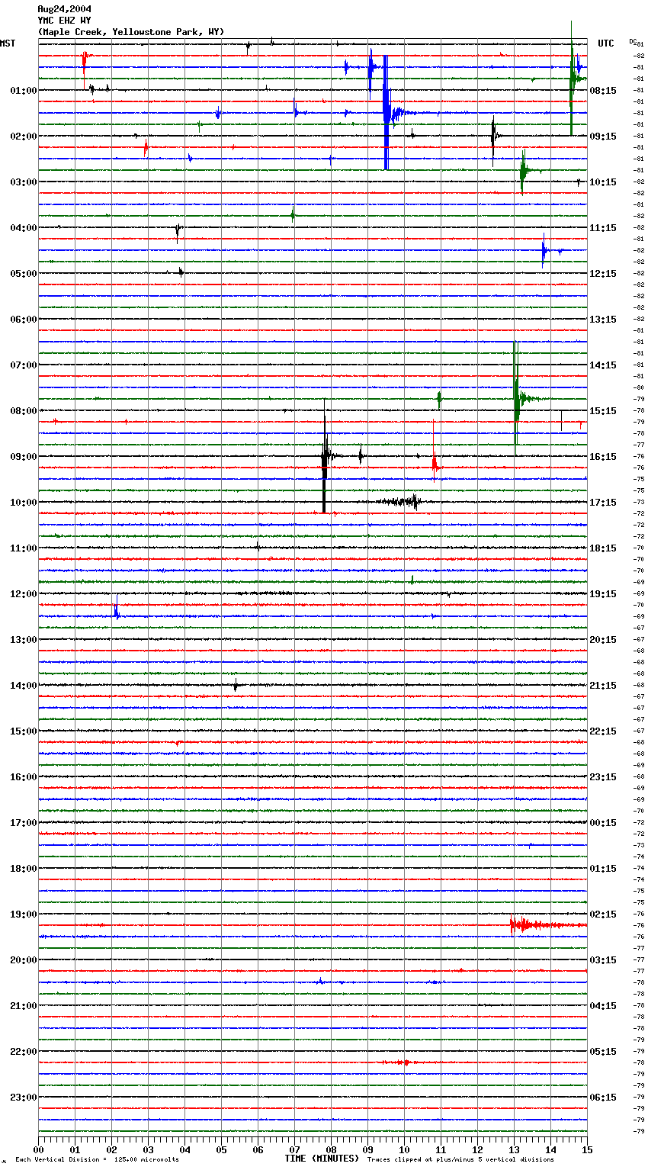Click the Maple Creek, Yellowstone Park location title
This screenshot has width=648, height=1170.
[x=131, y=32]
